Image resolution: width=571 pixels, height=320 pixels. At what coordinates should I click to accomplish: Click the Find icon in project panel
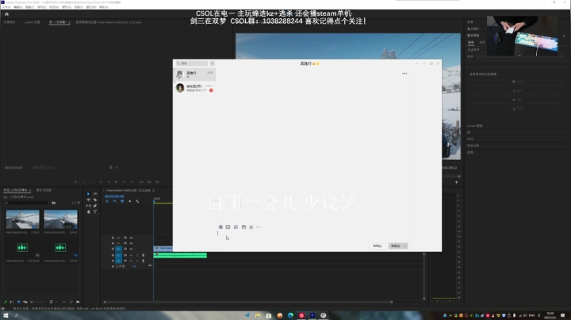pos(71,302)
